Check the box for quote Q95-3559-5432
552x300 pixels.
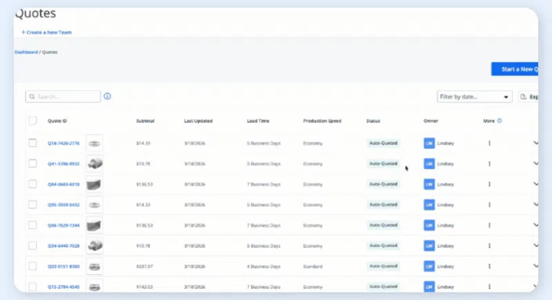[x=32, y=204]
